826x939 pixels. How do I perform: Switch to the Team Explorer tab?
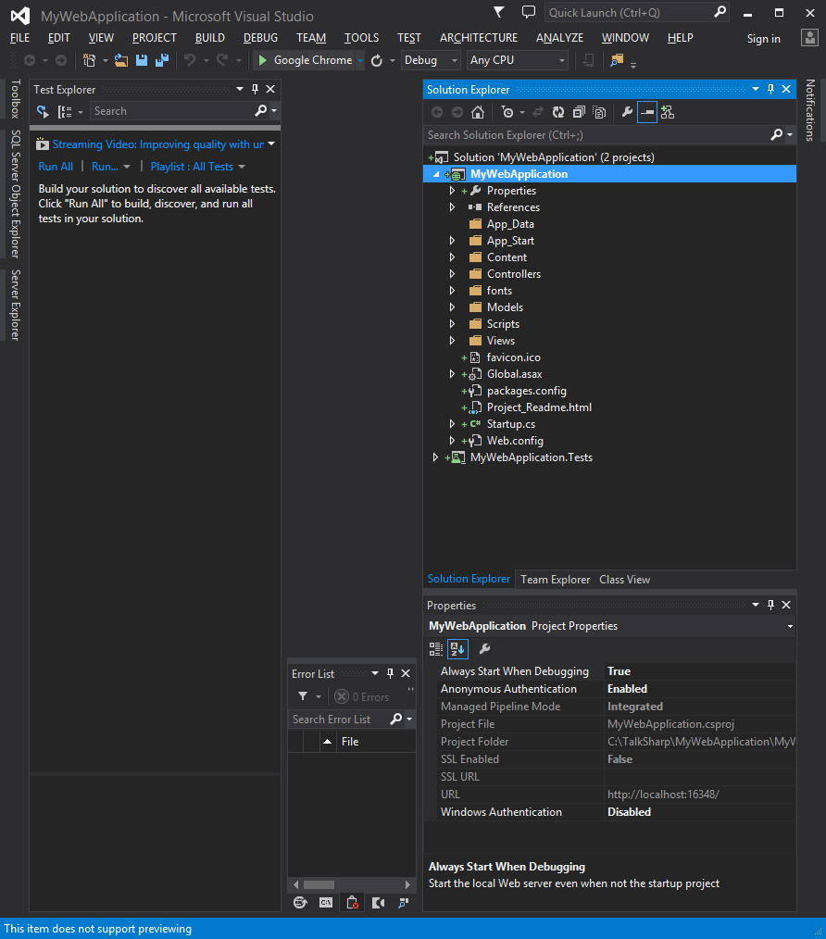click(x=556, y=579)
